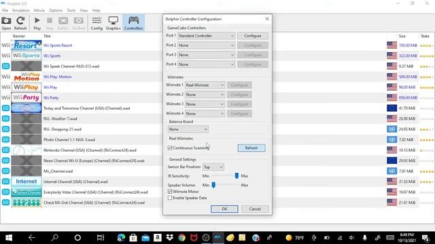Click EU flag in Today and Tomorrow row
The image size is (435, 244).
pyautogui.click(x=391, y=108)
